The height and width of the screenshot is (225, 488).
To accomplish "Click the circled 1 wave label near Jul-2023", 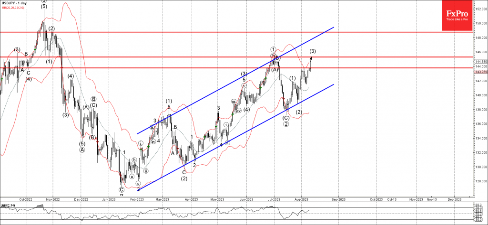I will tap(273, 49).
